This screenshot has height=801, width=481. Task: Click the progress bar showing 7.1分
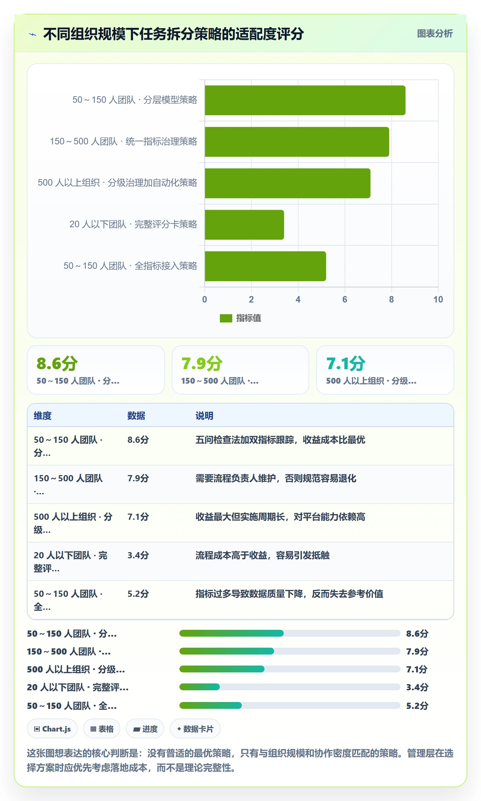(290, 669)
